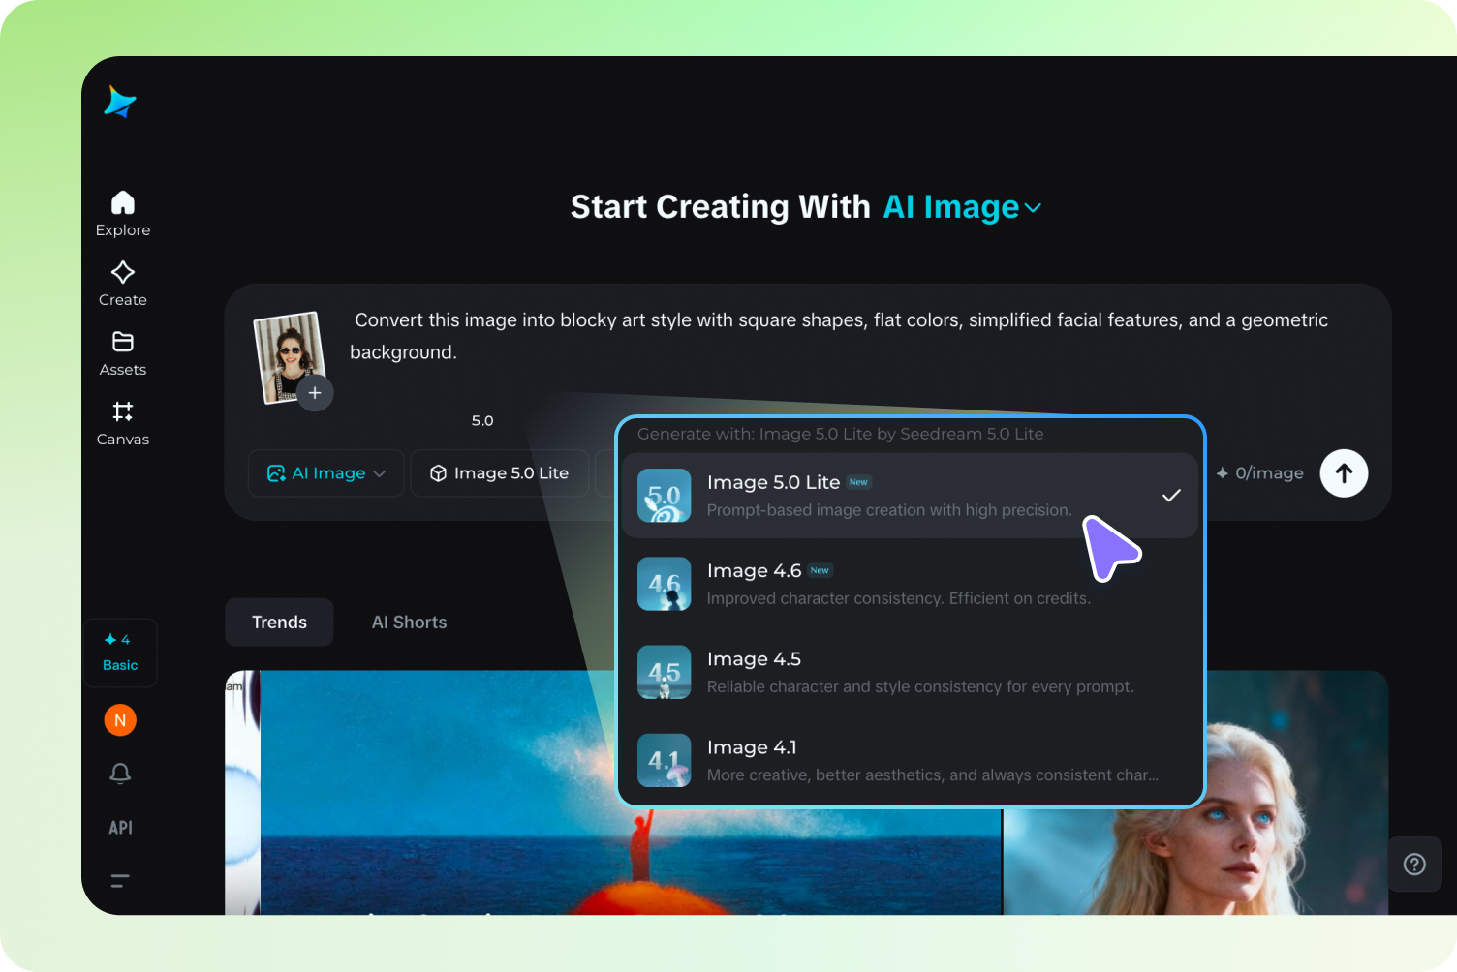Open the Basic plan credits badge
The image size is (1457, 972).
(x=120, y=653)
